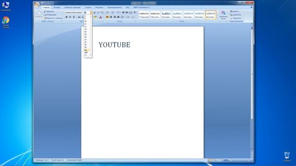
Task: Select the Recycle Bin desktop icon
Action: click(287, 157)
